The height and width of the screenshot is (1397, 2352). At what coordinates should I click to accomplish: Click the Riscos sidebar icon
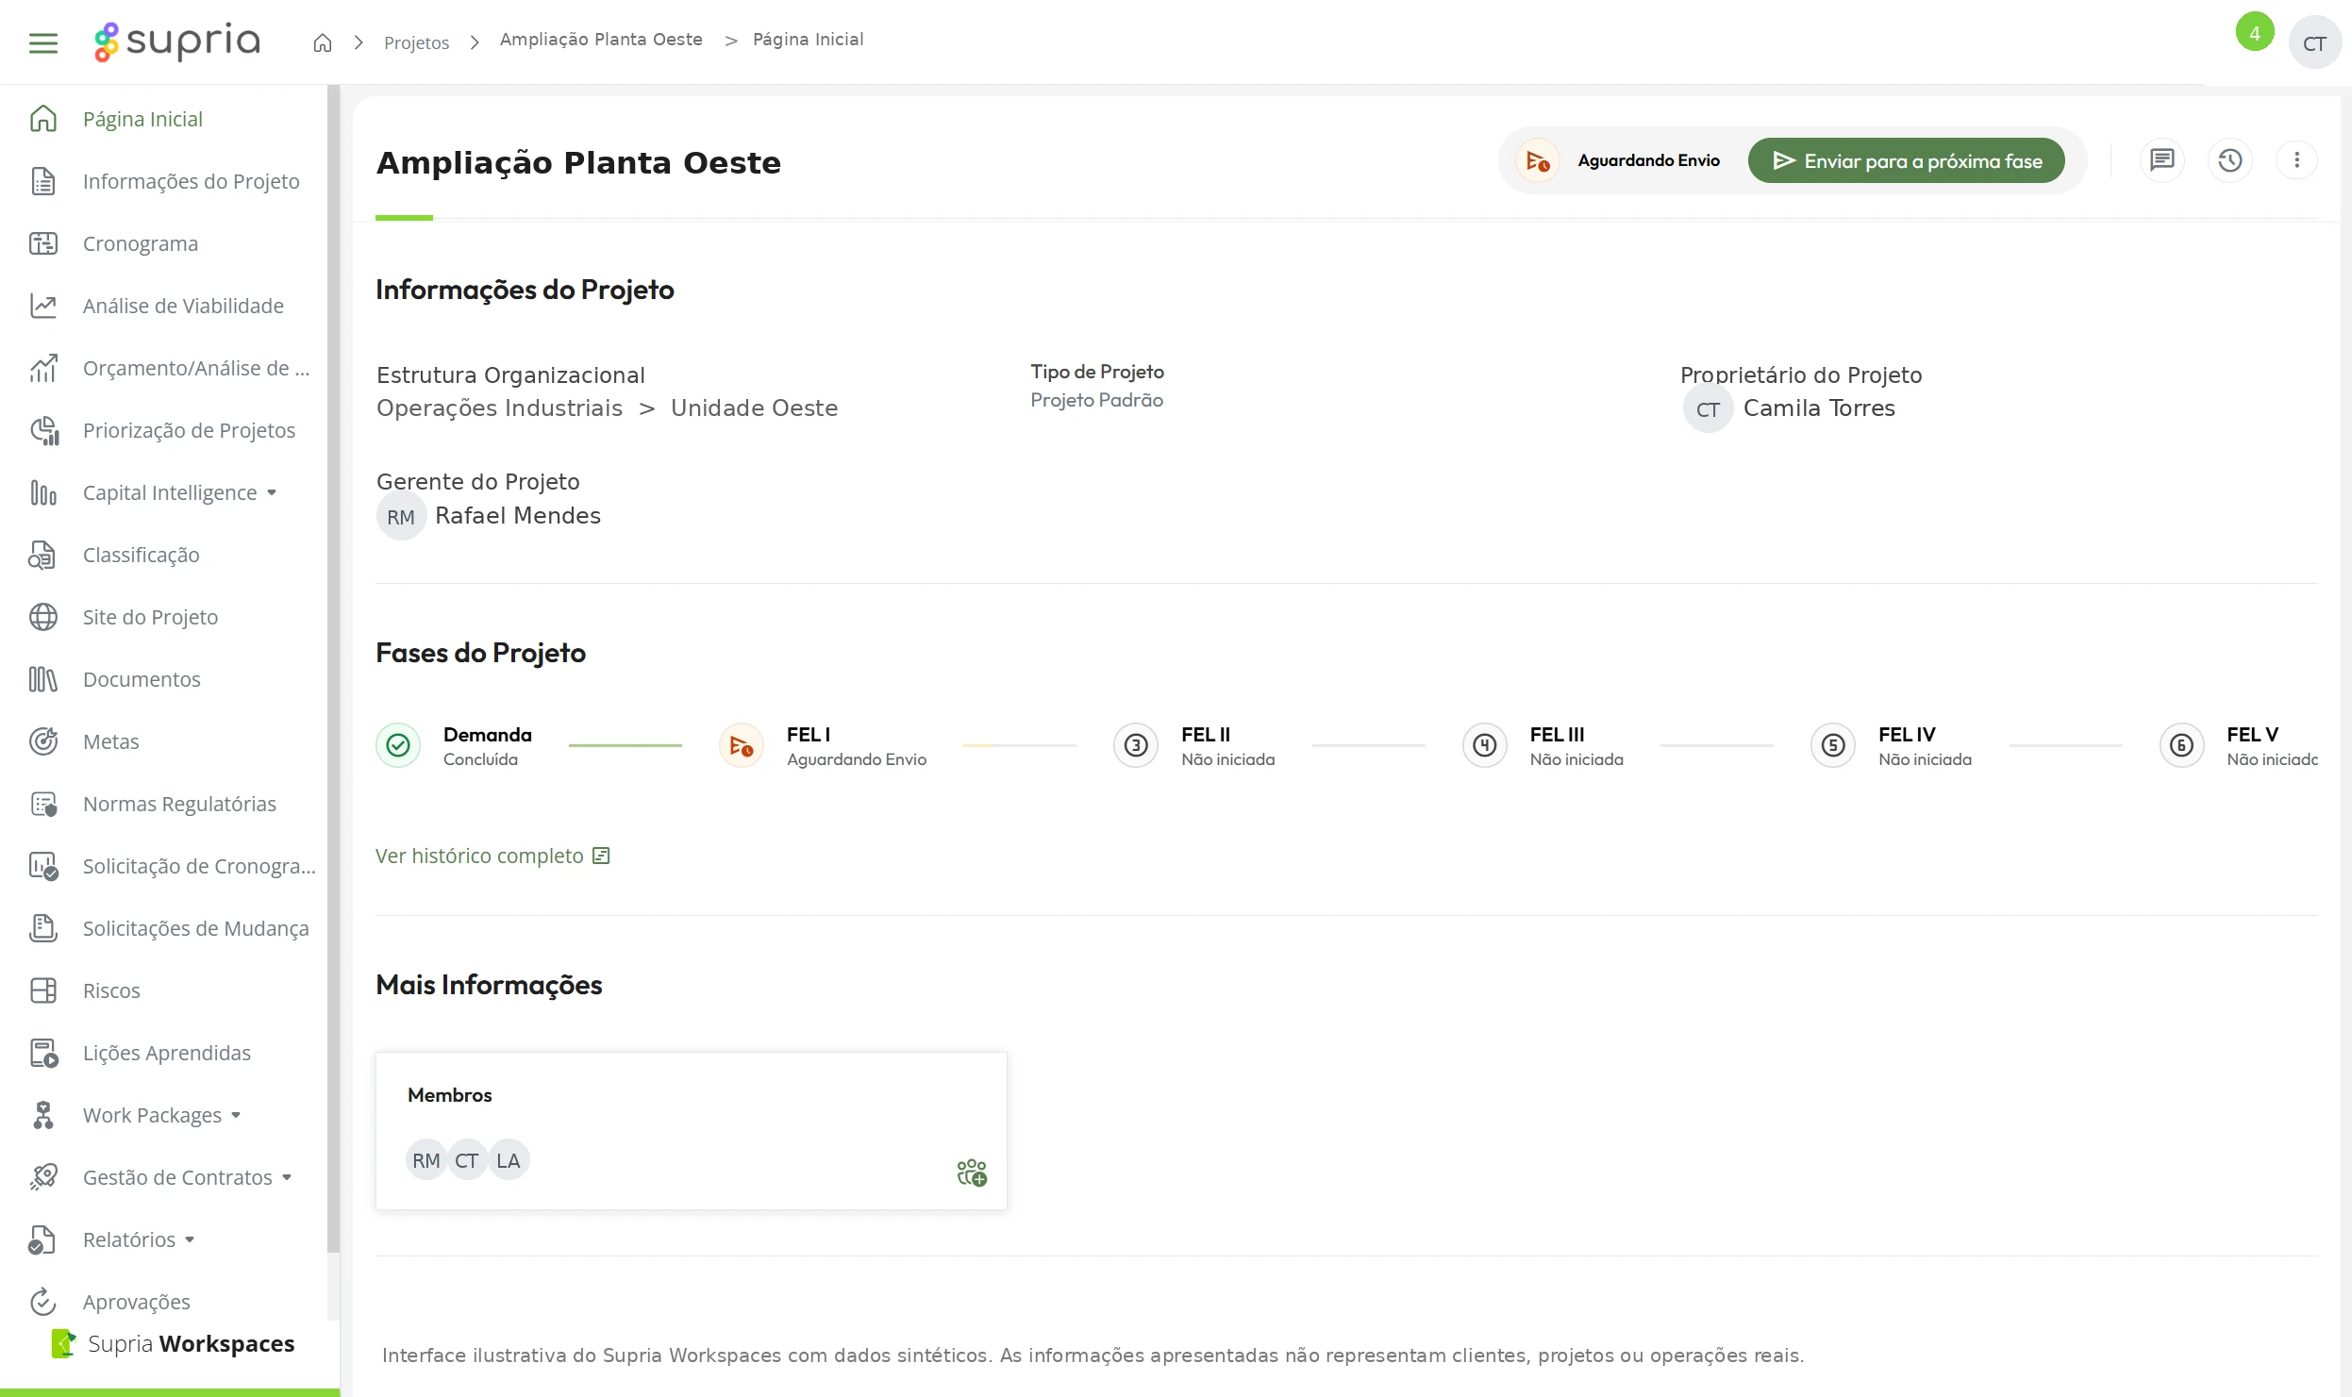point(43,990)
